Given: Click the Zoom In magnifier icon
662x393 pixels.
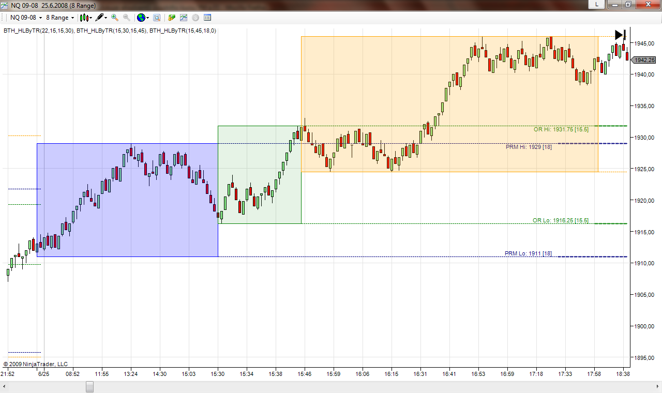Looking at the screenshot, I should pos(115,18).
